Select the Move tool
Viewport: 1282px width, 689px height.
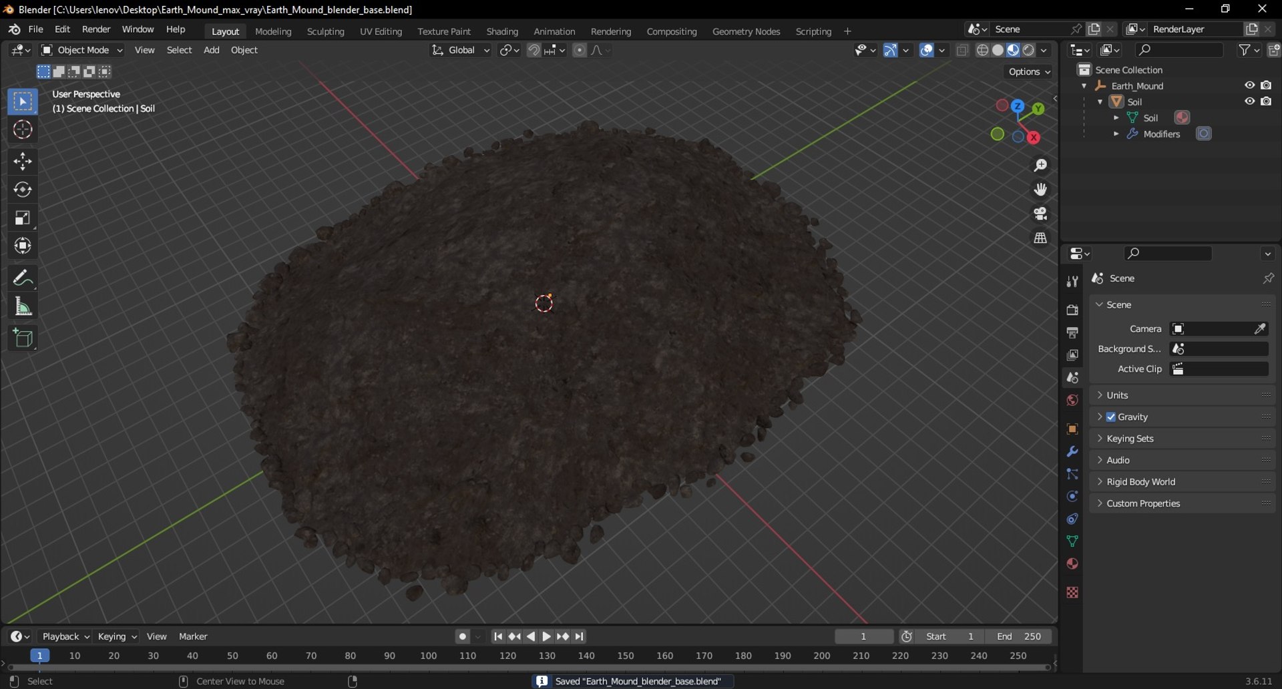pos(23,162)
